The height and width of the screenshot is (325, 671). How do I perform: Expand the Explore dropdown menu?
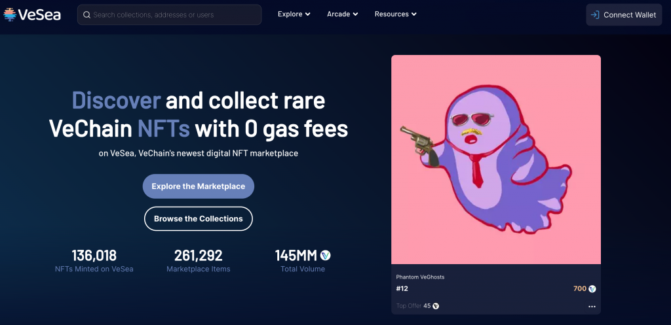point(294,14)
